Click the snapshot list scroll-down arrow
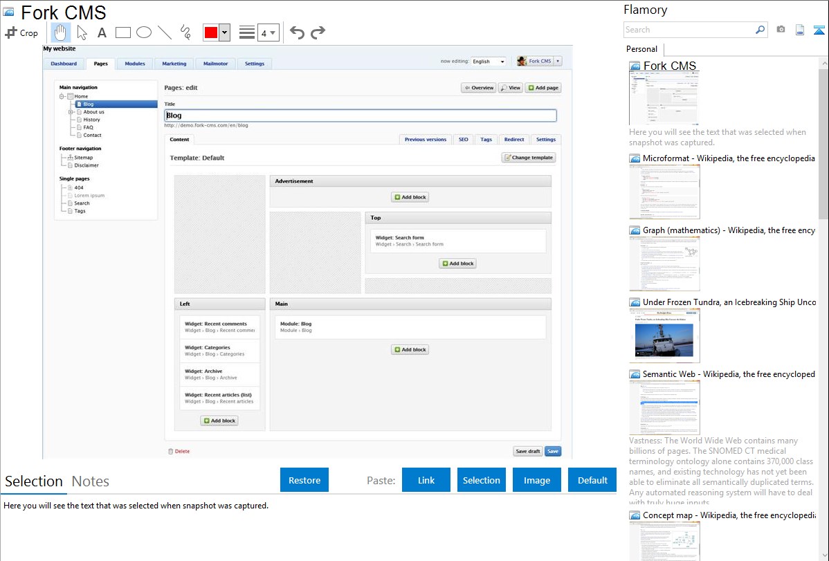829x561 pixels. [x=823, y=555]
